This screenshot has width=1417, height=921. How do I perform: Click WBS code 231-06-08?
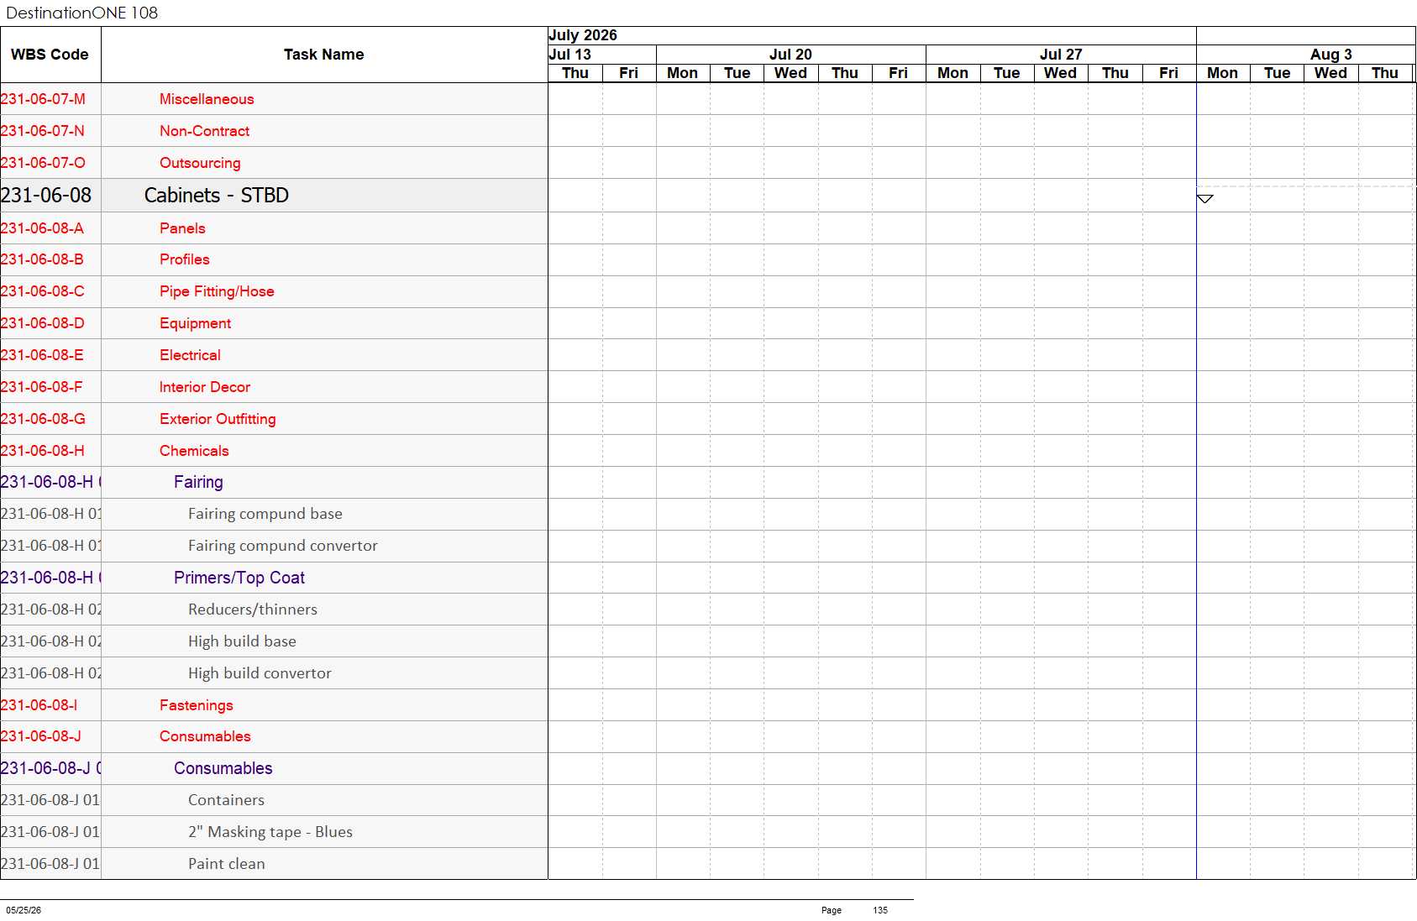pyautogui.click(x=46, y=196)
